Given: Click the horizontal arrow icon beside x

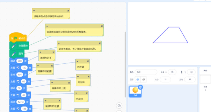Looking at the screenshot, I should (162, 72).
